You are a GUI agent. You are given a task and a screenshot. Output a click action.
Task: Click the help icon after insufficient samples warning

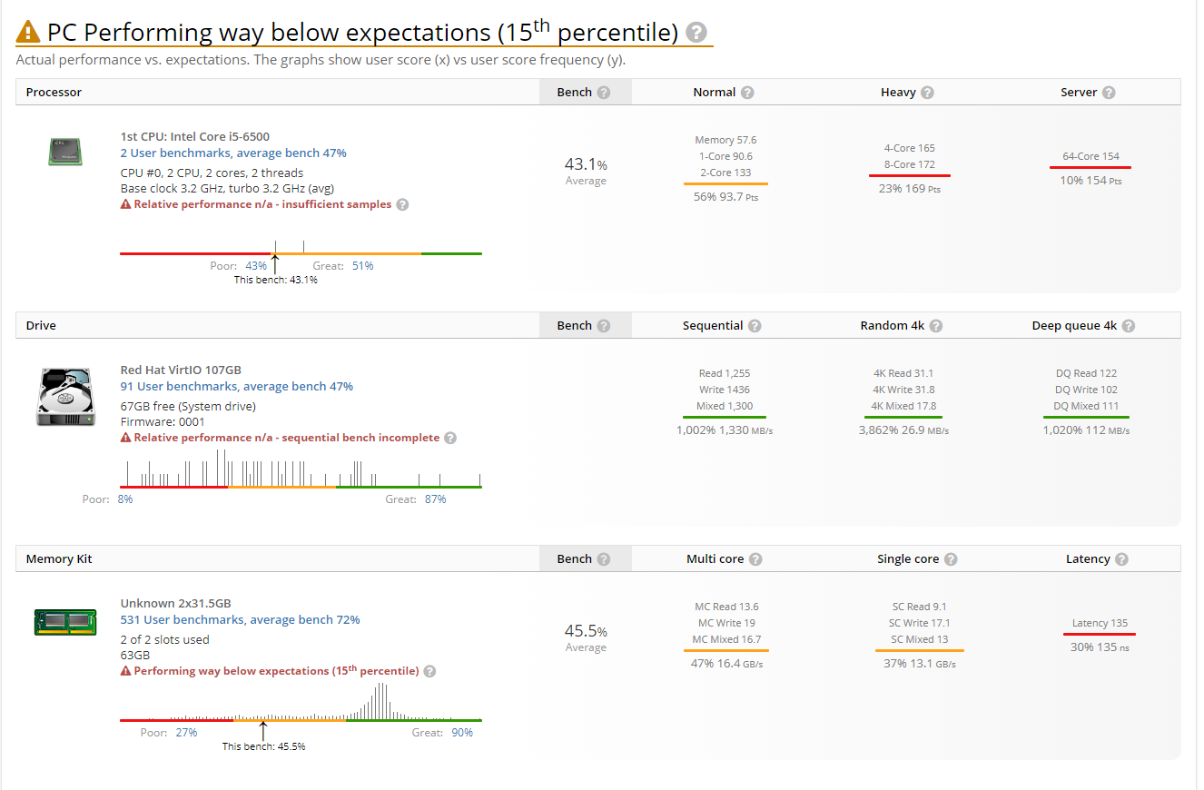click(x=402, y=204)
